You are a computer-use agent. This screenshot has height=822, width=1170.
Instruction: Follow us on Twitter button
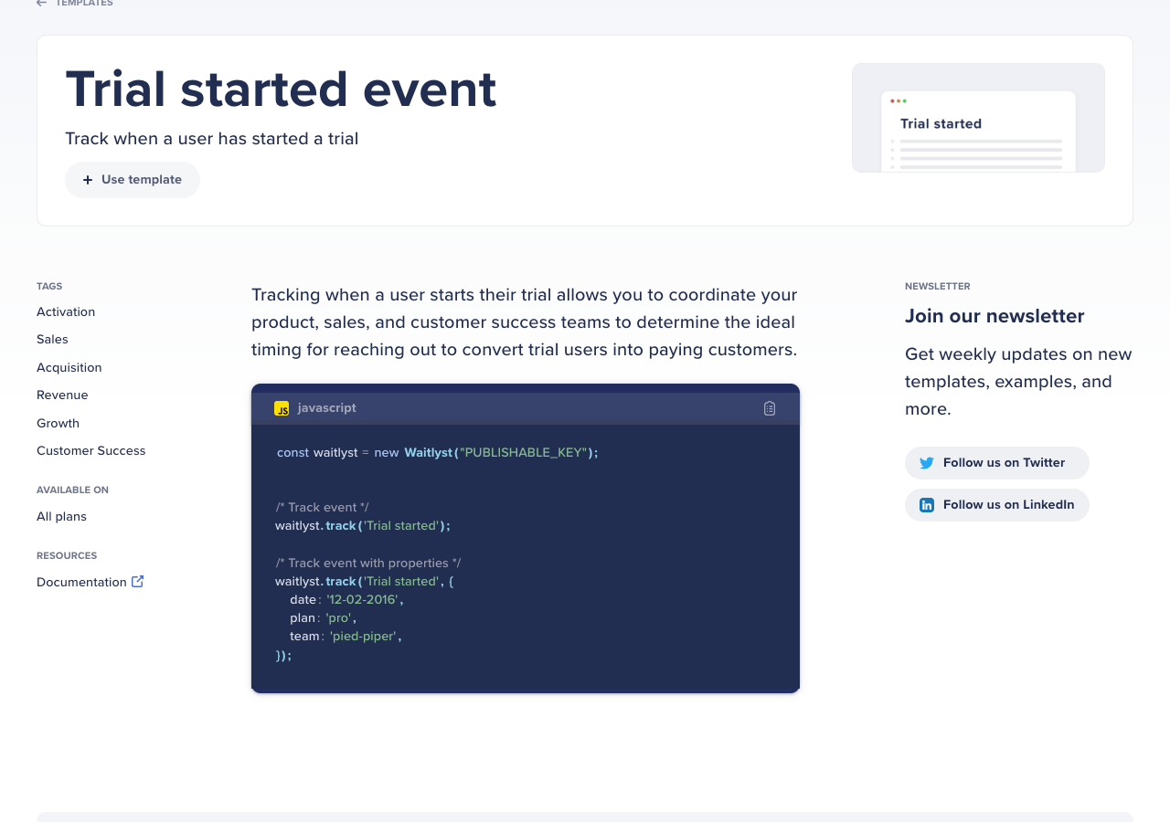[x=997, y=463]
